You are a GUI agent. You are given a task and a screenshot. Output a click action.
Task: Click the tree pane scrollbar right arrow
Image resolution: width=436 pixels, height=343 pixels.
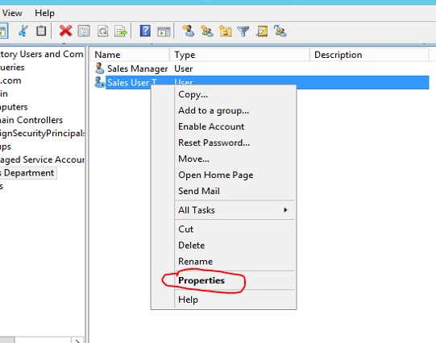tap(78, 341)
